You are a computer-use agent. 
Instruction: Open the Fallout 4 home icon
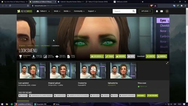pyautogui.click(x=38, y=11)
